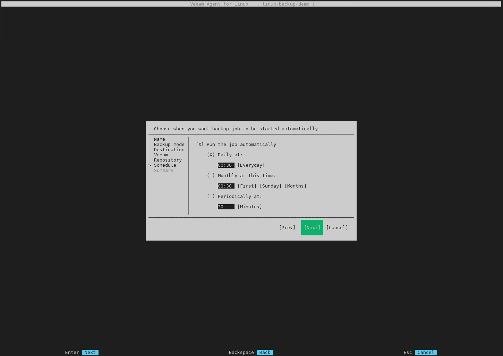Select the Monthly at this time option
The height and width of the screenshot is (356, 503).
211,176
